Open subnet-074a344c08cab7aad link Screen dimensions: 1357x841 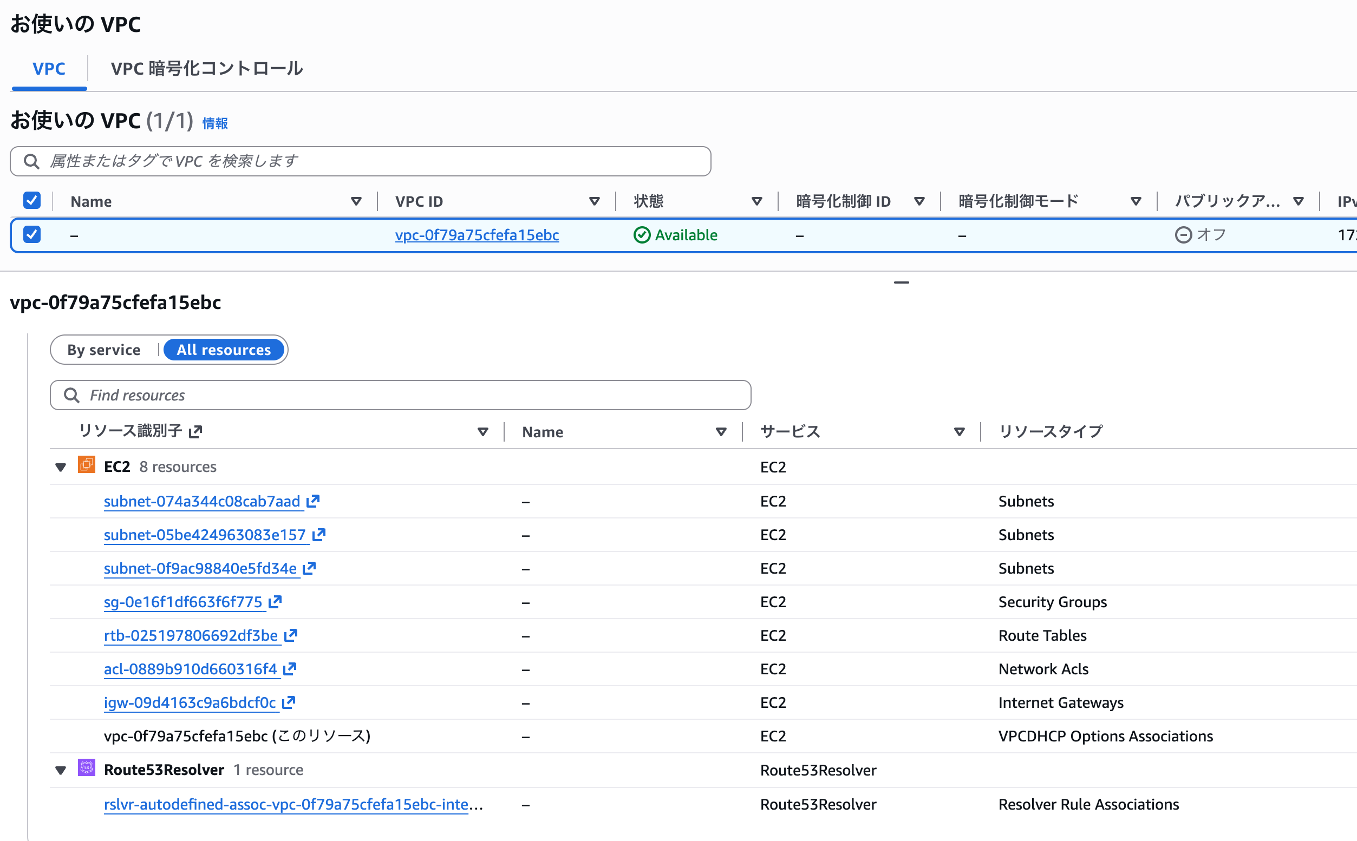(x=202, y=501)
